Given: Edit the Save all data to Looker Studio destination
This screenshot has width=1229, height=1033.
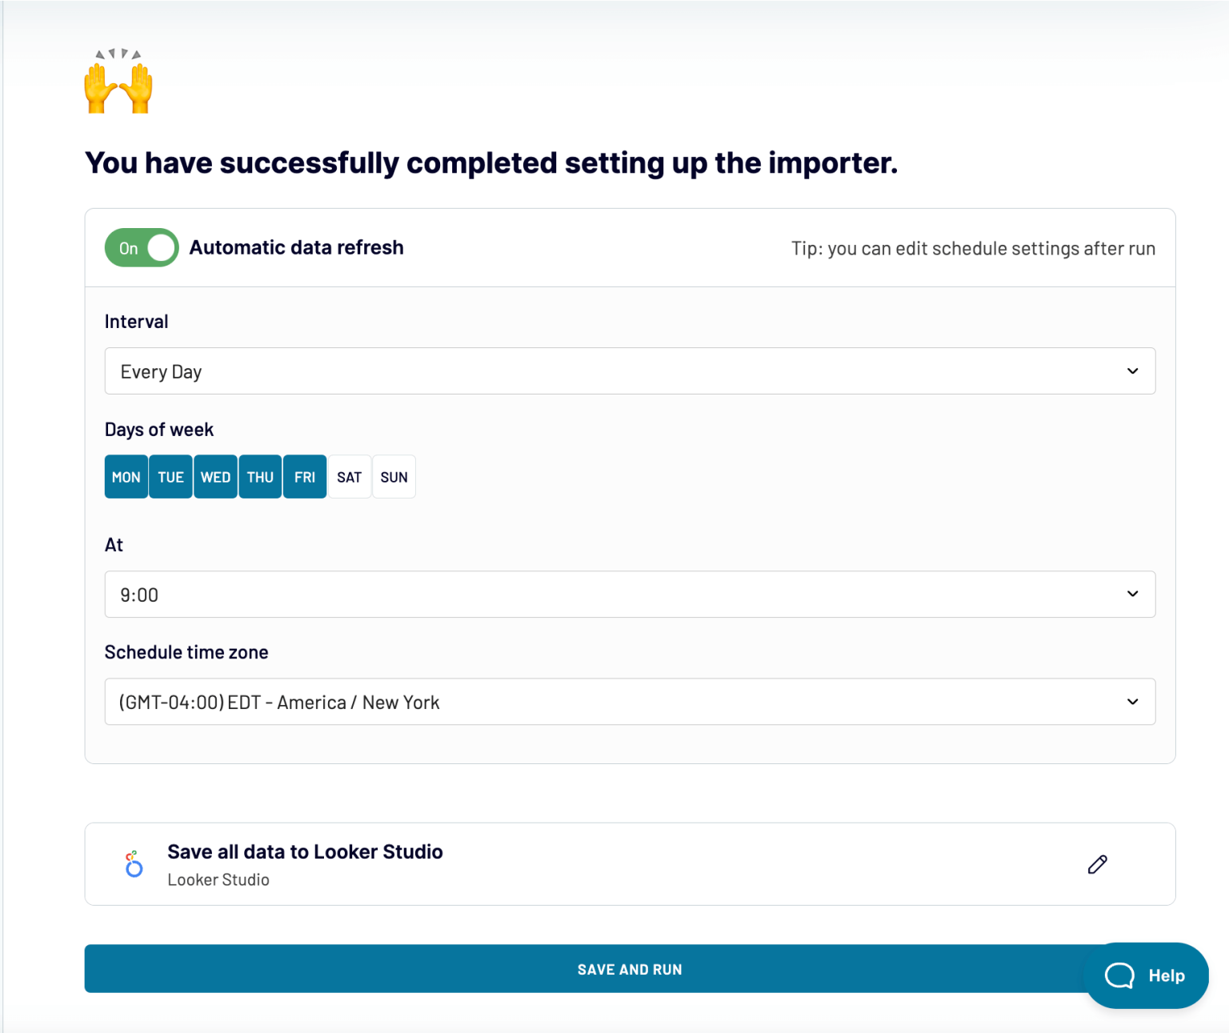Looking at the screenshot, I should [x=1097, y=864].
